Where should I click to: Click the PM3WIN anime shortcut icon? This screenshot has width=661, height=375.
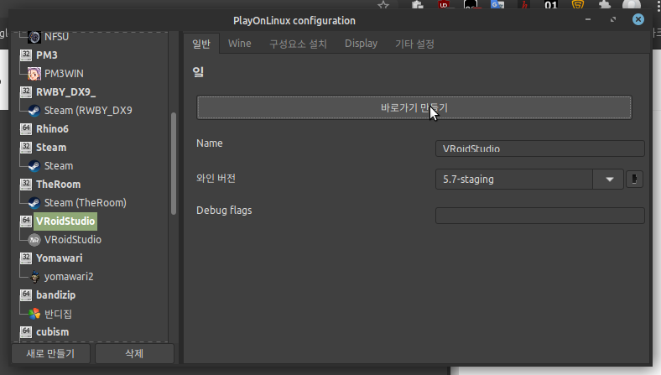34,73
